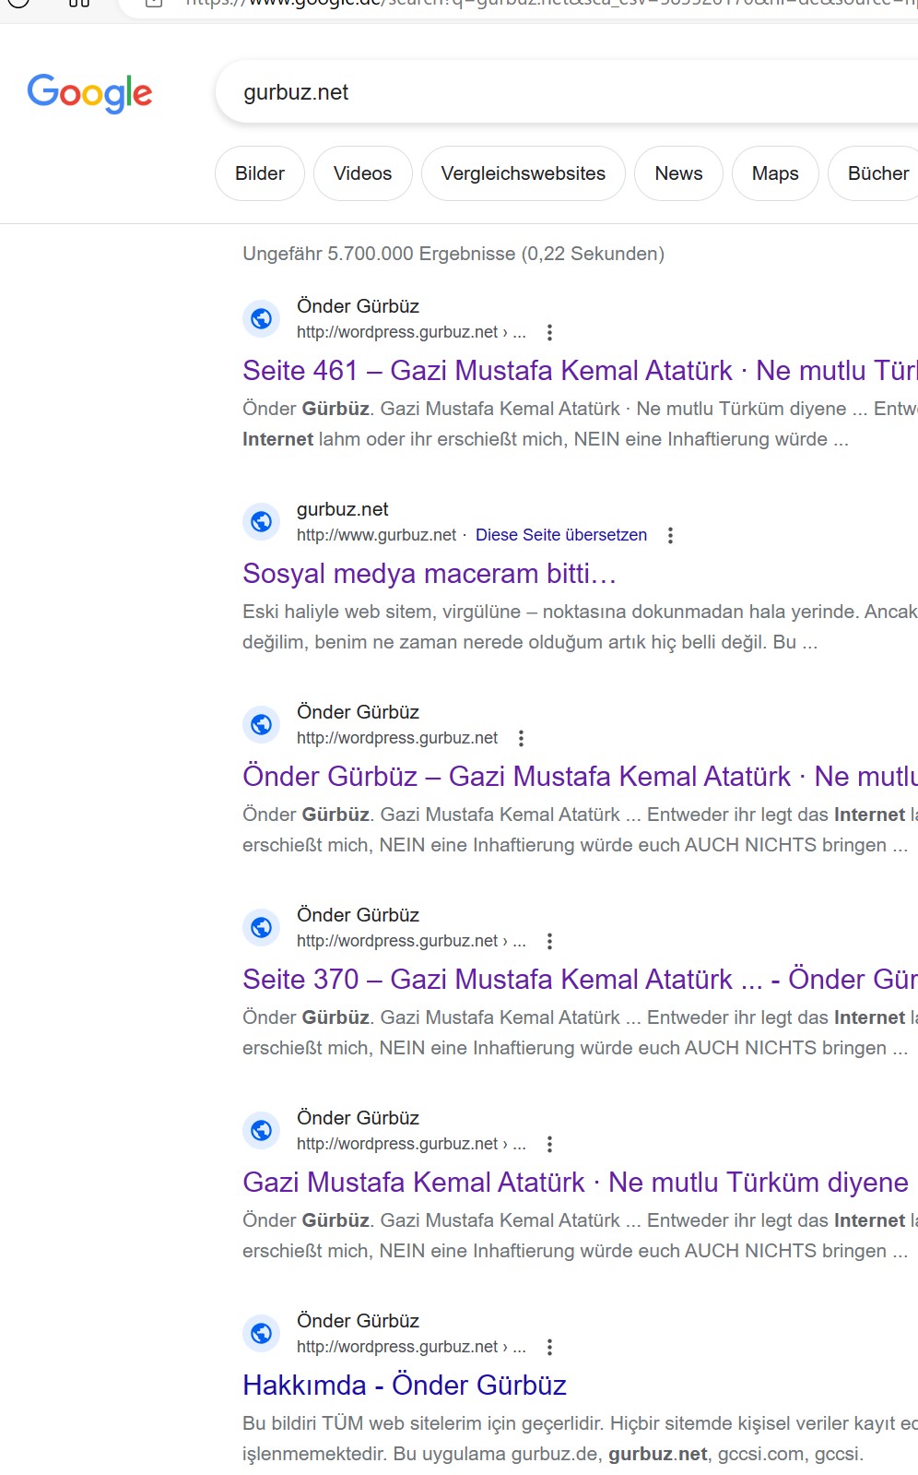Switch to the News search tab
Image resolution: width=918 pixels, height=1475 pixels.
(678, 173)
